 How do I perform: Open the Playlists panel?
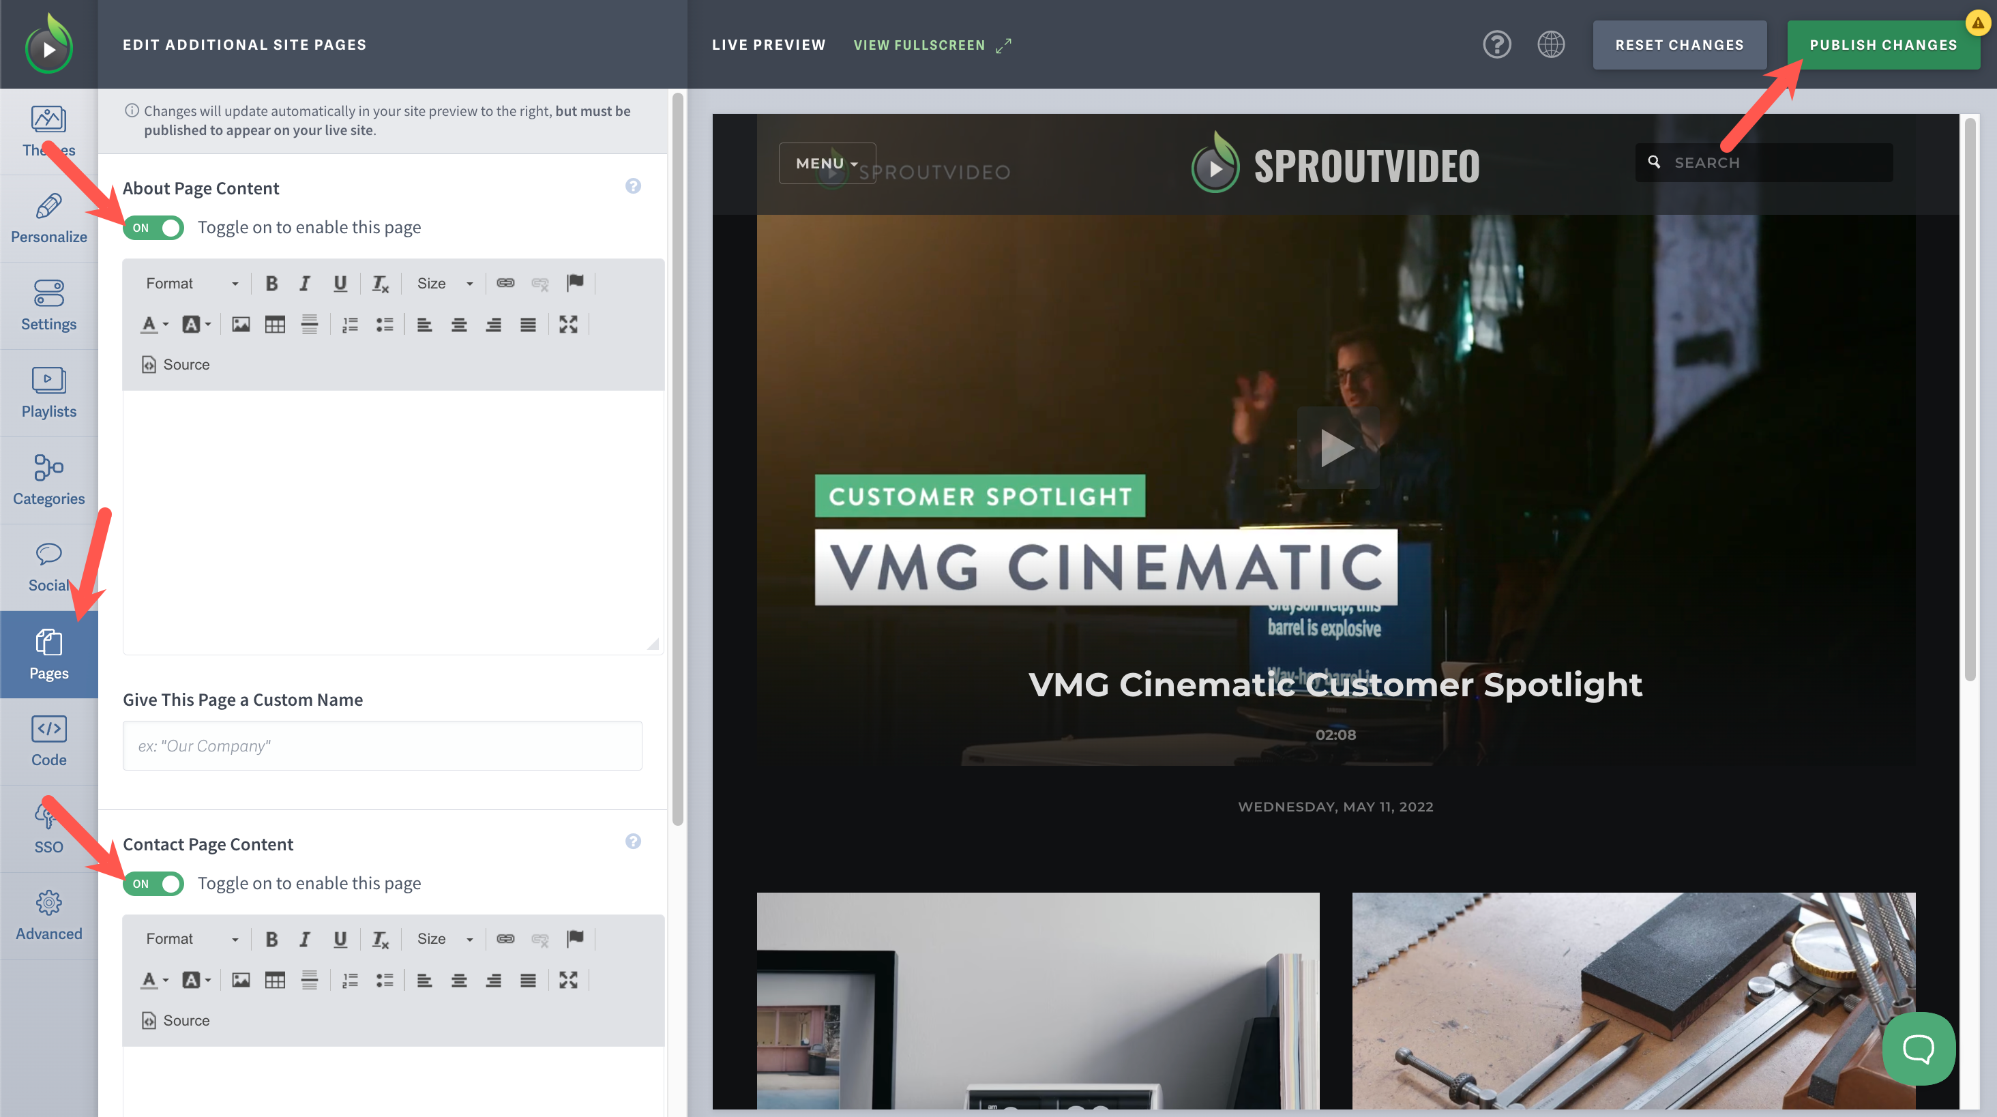(48, 391)
